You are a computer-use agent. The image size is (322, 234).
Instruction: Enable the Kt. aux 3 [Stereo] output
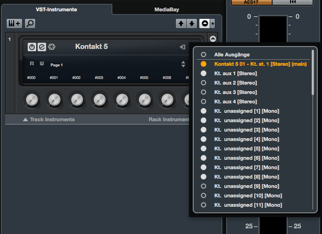(254, 93)
